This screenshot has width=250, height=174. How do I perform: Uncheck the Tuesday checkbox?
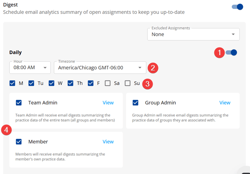(31, 83)
